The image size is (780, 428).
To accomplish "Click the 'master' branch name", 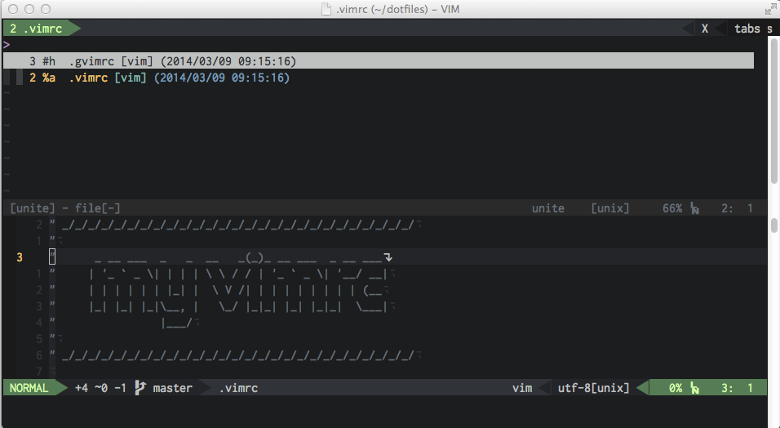I will tap(172, 388).
